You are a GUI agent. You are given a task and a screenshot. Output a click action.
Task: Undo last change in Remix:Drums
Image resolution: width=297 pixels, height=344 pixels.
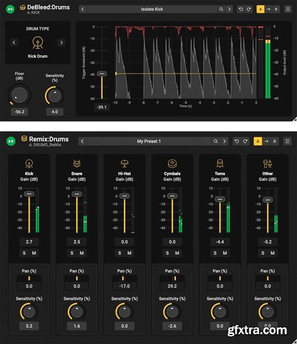237,141
